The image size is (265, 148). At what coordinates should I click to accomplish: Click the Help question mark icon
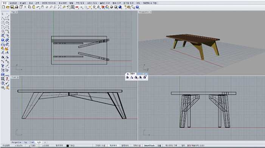click(x=137, y=7)
